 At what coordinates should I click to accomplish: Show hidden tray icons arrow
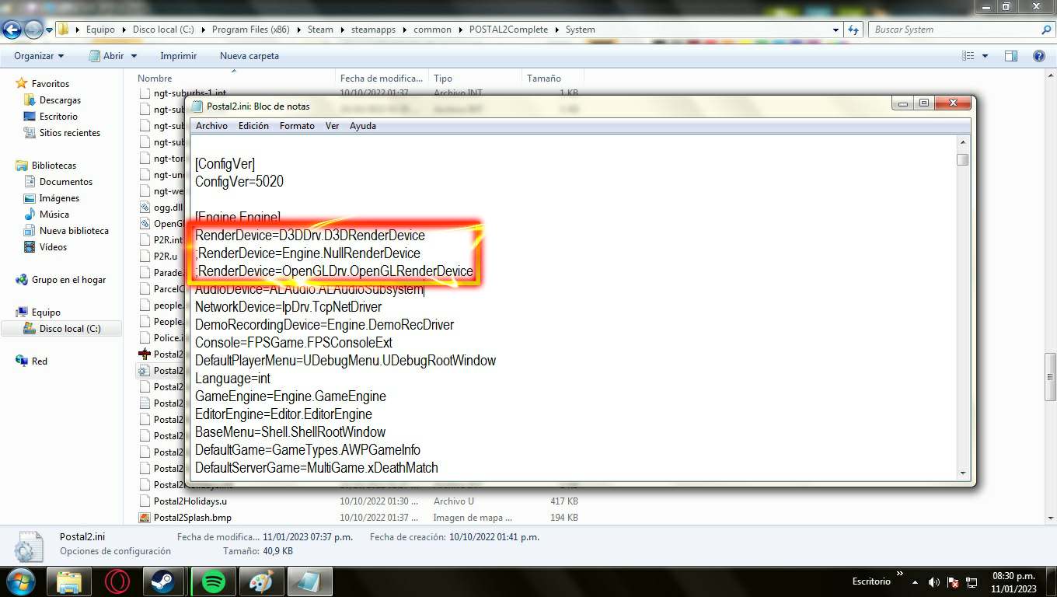click(x=915, y=582)
